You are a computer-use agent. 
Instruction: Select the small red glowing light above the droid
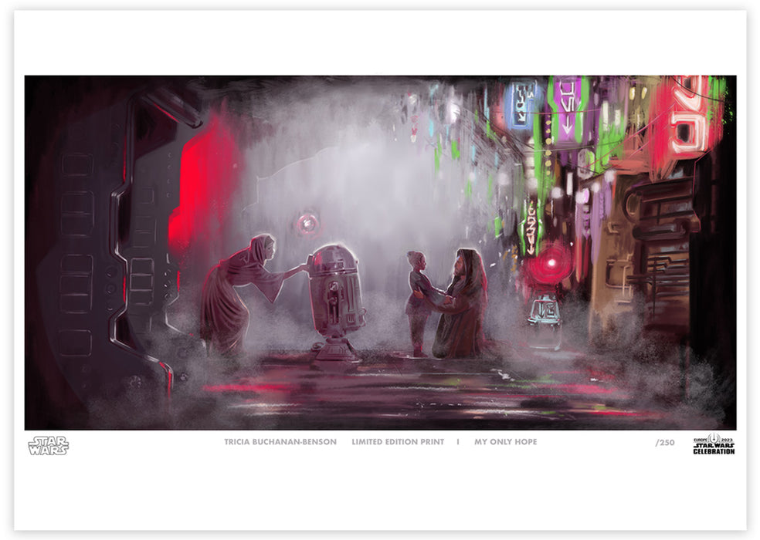point(307,224)
